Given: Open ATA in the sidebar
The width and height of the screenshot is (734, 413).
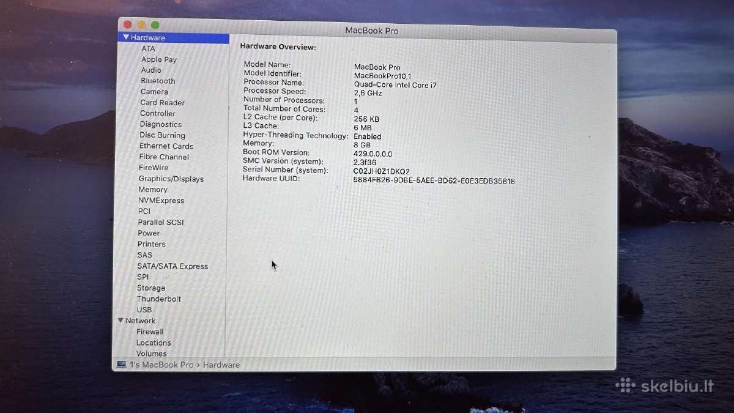Looking at the screenshot, I should pyautogui.click(x=148, y=48).
